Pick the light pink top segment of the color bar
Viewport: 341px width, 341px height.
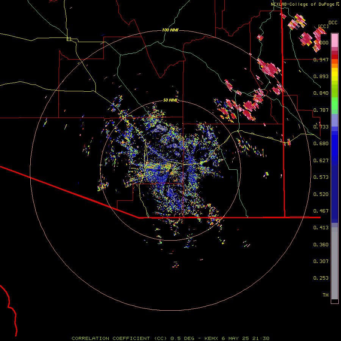tap(335, 40)
